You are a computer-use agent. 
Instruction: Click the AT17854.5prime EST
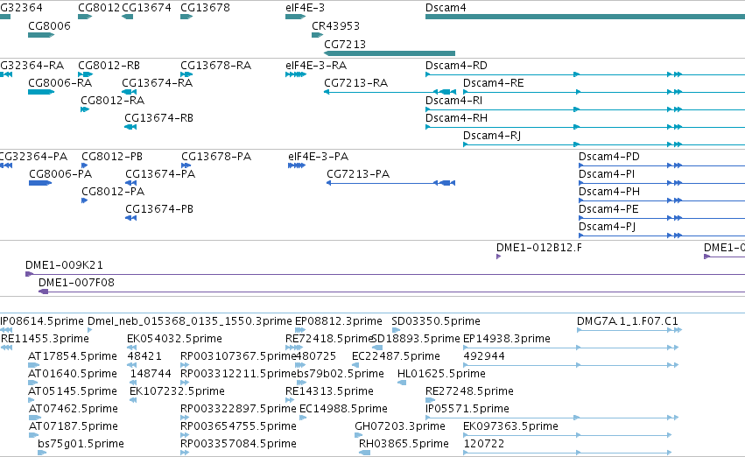[x=34, y=365]
